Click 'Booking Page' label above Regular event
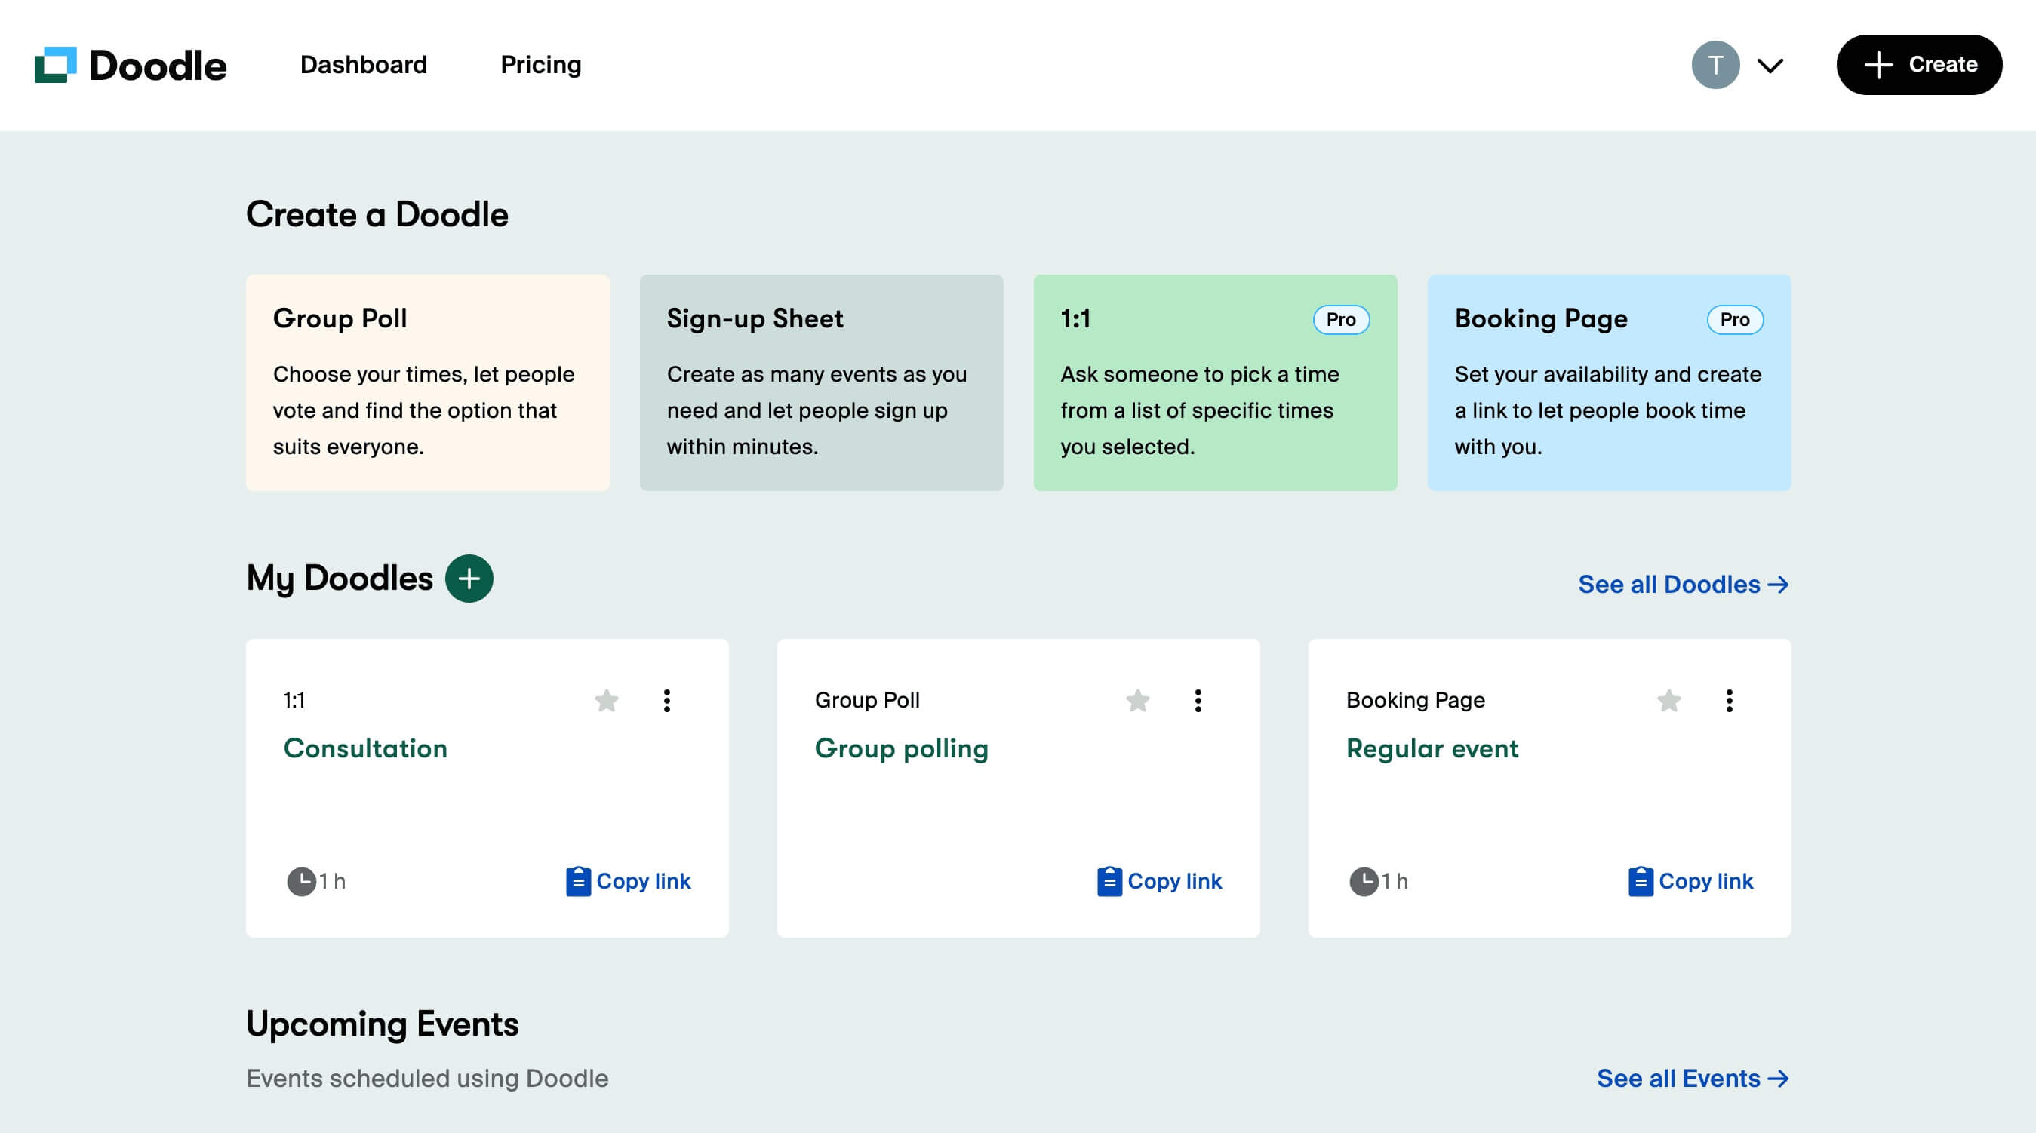This screenshot has height=1133, width=2036. pyautogui.click(x=1416, y=700)
